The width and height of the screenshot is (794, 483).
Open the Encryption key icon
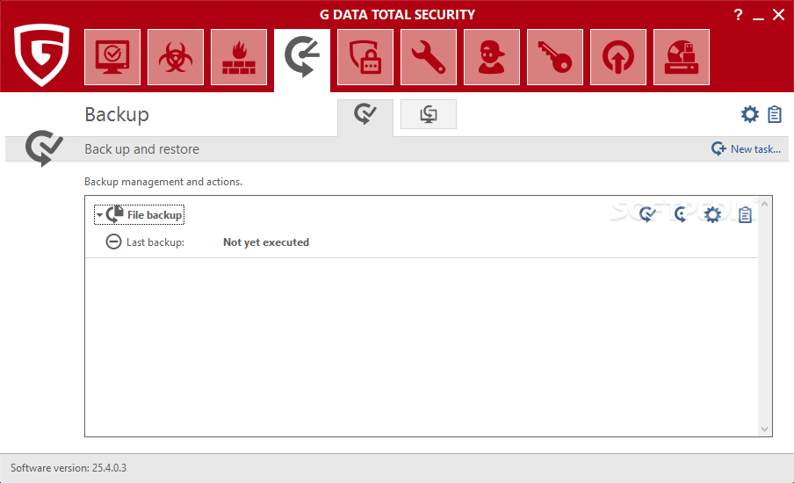pos(555,57)
